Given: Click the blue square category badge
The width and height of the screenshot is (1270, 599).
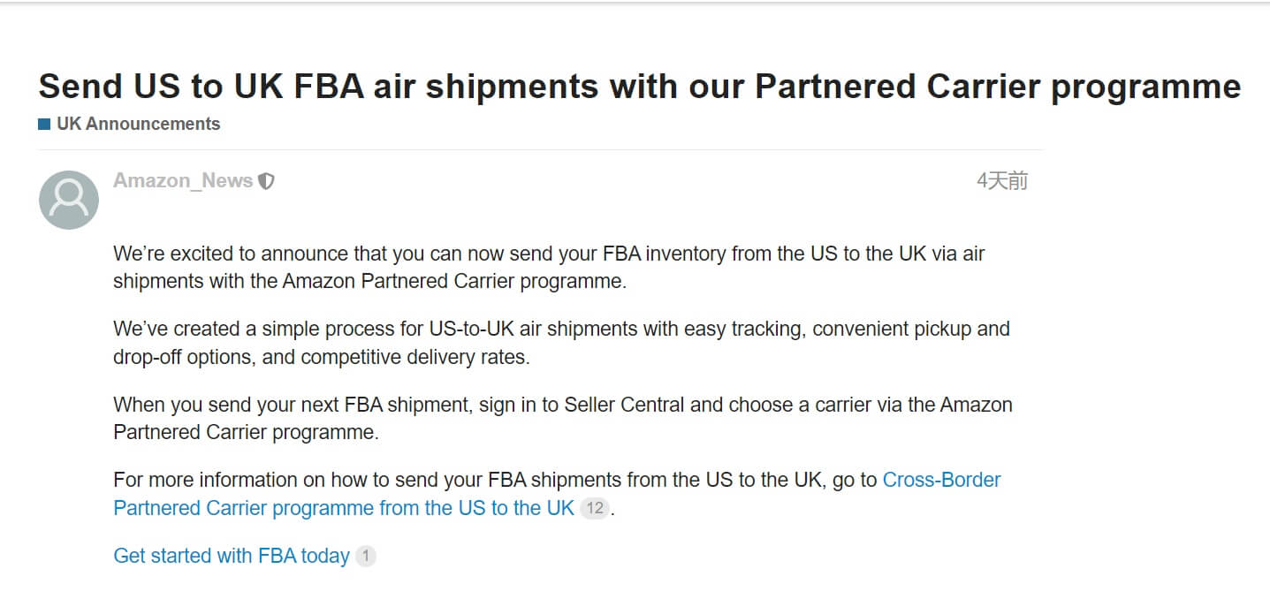Looking at the screenshot, I should (x=44, y=125).
